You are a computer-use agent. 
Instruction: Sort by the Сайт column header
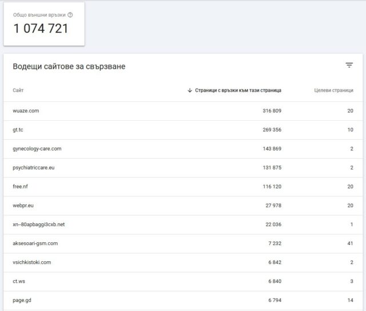(x=18, y=90)
